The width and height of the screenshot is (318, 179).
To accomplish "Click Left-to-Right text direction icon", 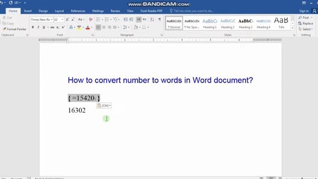I will [x=139, y=19].
